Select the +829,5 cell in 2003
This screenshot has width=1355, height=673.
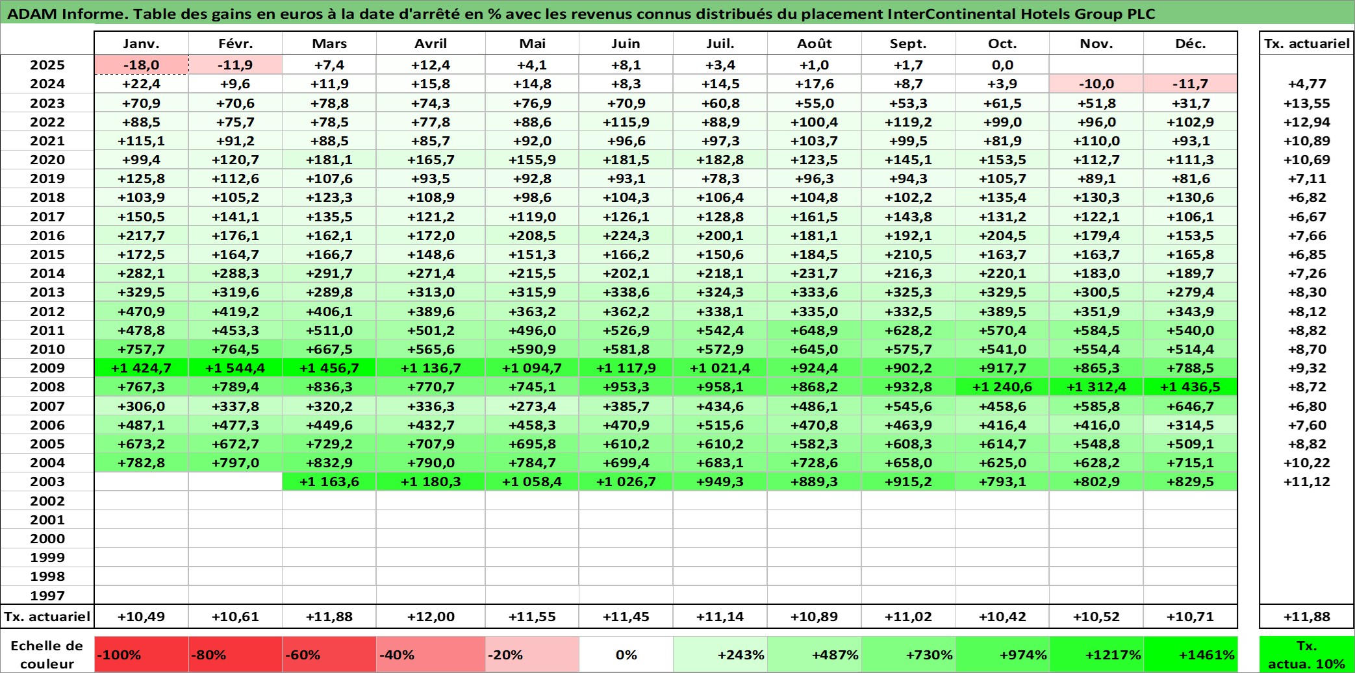click(x=1190, y=482)
